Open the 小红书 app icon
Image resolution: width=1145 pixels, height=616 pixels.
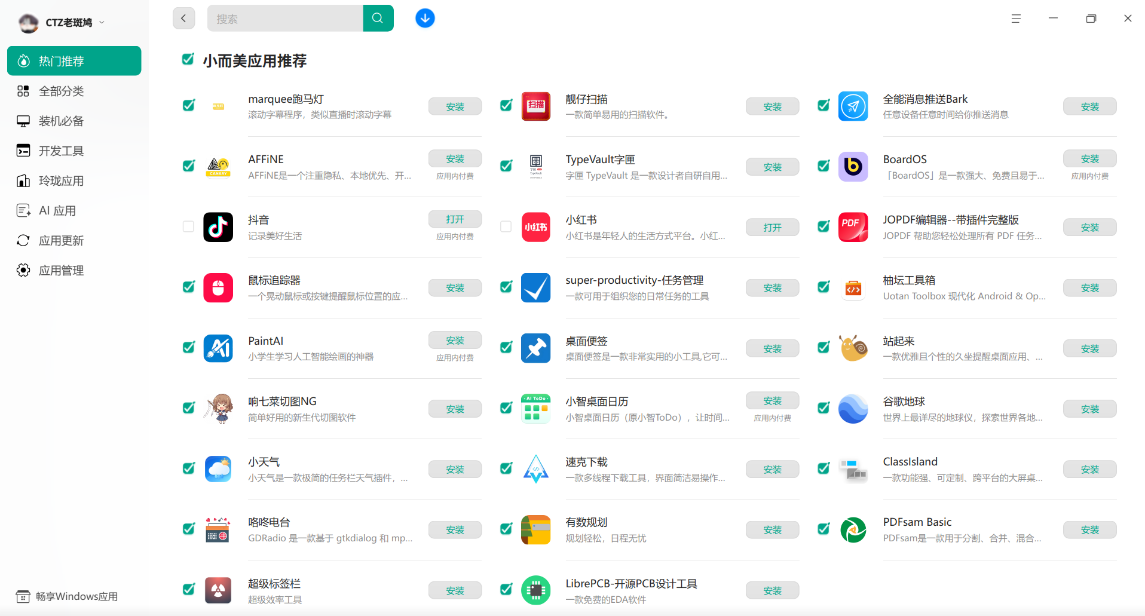click(x=535, y=227)
